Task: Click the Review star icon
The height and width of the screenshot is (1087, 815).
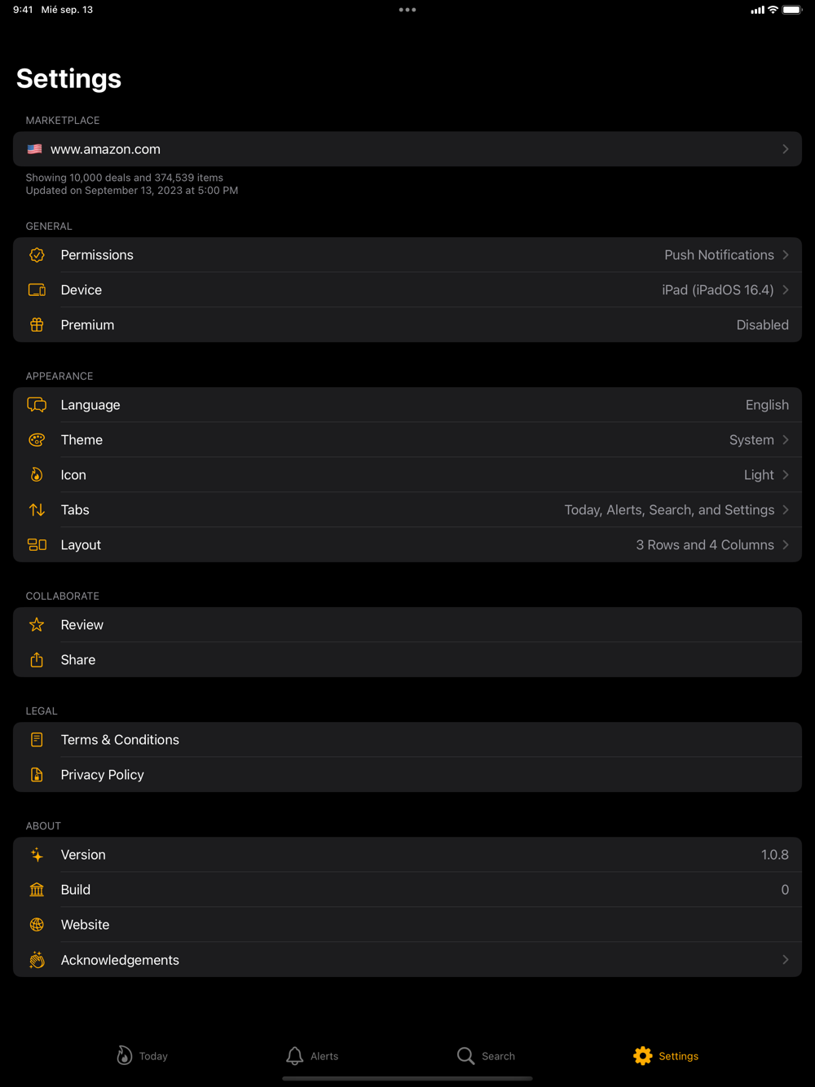Action: pyautogui.click(x=37, y=625)
